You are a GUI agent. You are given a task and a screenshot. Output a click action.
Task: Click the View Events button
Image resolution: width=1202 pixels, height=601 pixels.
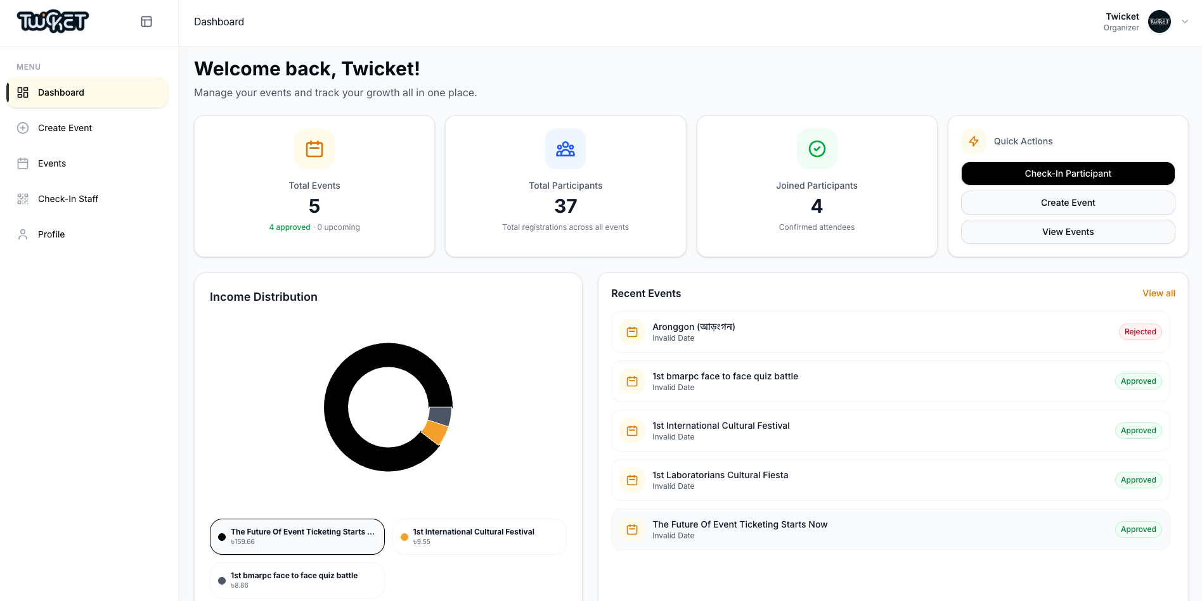[1068, 232]
